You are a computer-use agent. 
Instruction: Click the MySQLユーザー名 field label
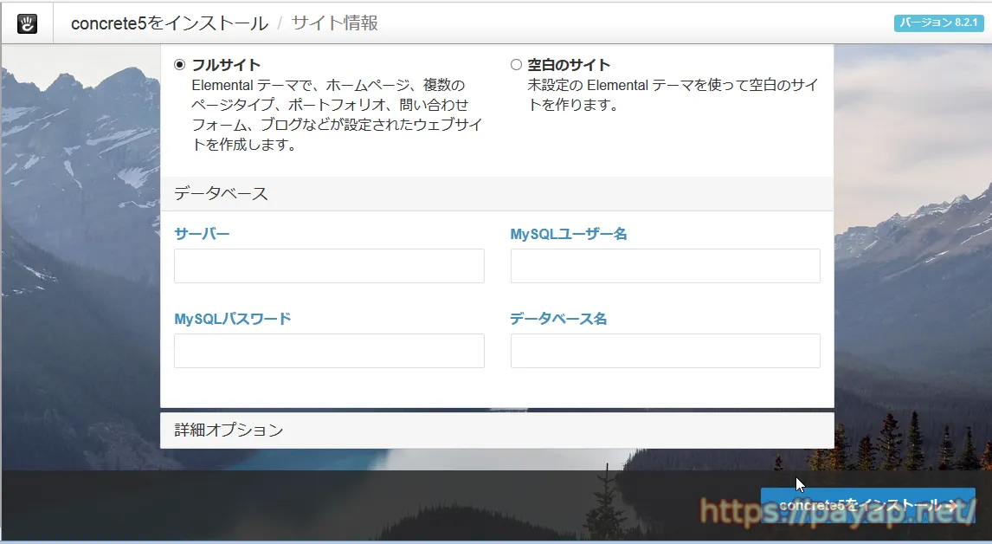[569, 234]
